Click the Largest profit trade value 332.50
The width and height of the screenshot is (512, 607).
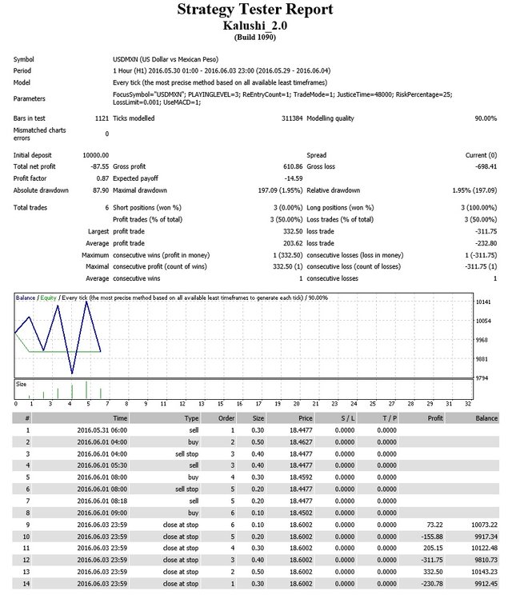[x=293, y=231]
